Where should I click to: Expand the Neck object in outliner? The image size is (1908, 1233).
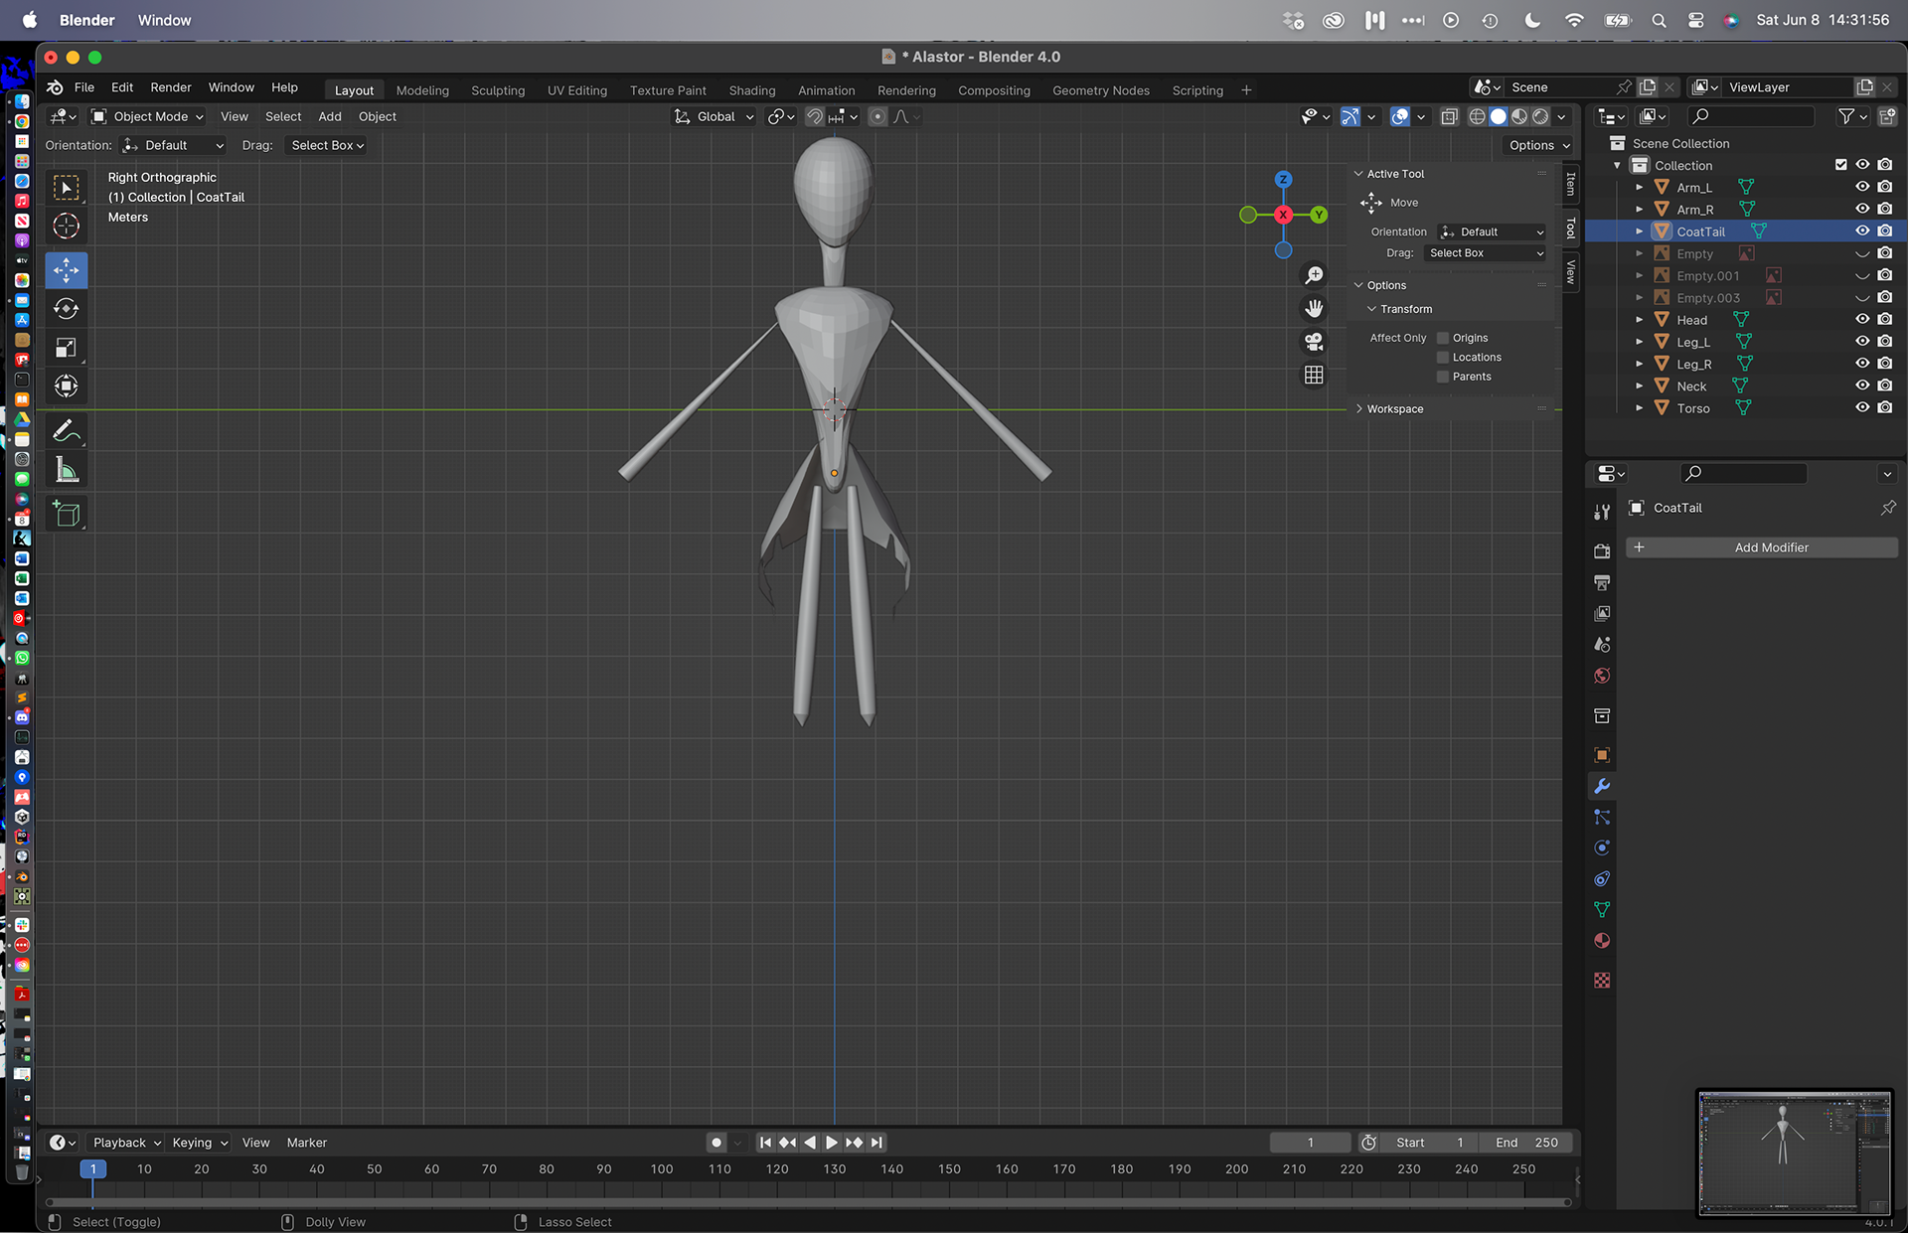(1639, 385)
